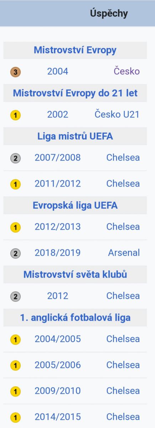Click the gold medal icon beside 2012/2013
155x428 pixels.
tap(15, 227)
